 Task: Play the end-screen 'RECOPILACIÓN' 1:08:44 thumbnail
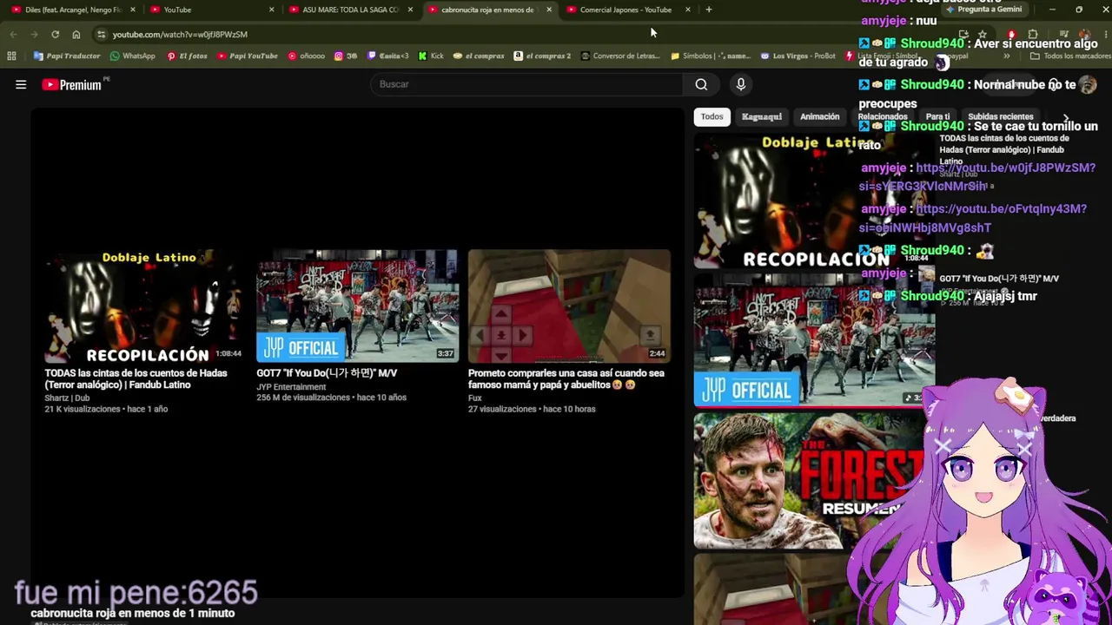pos(145,306)
